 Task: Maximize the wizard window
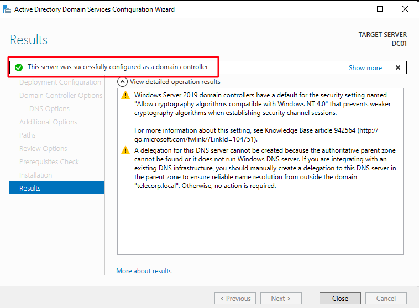point(379,9)
